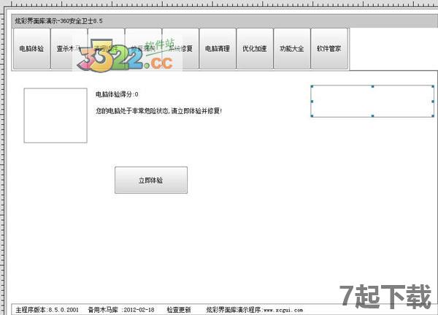Click the 检查更新 link in status bar
This screenshot has width=438, height=315.
pos(179,310)
